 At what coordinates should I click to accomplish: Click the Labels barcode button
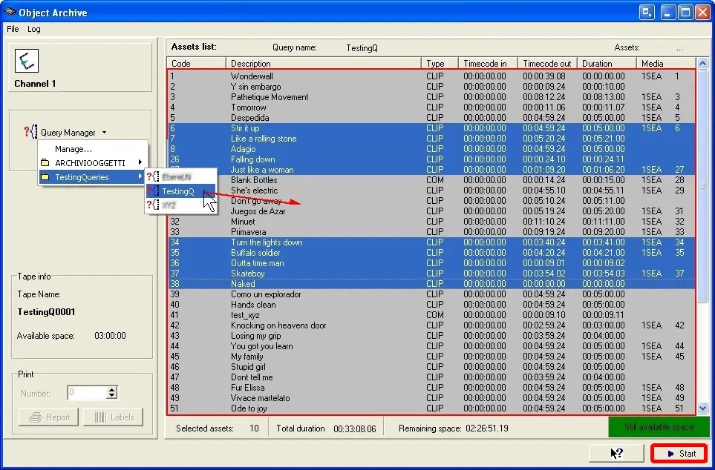point(114,417)
